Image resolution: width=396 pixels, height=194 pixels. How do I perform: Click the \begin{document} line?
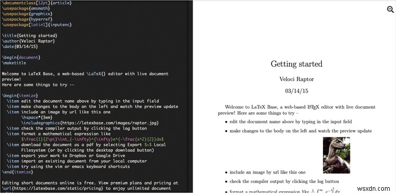click(x=21, y=57)
